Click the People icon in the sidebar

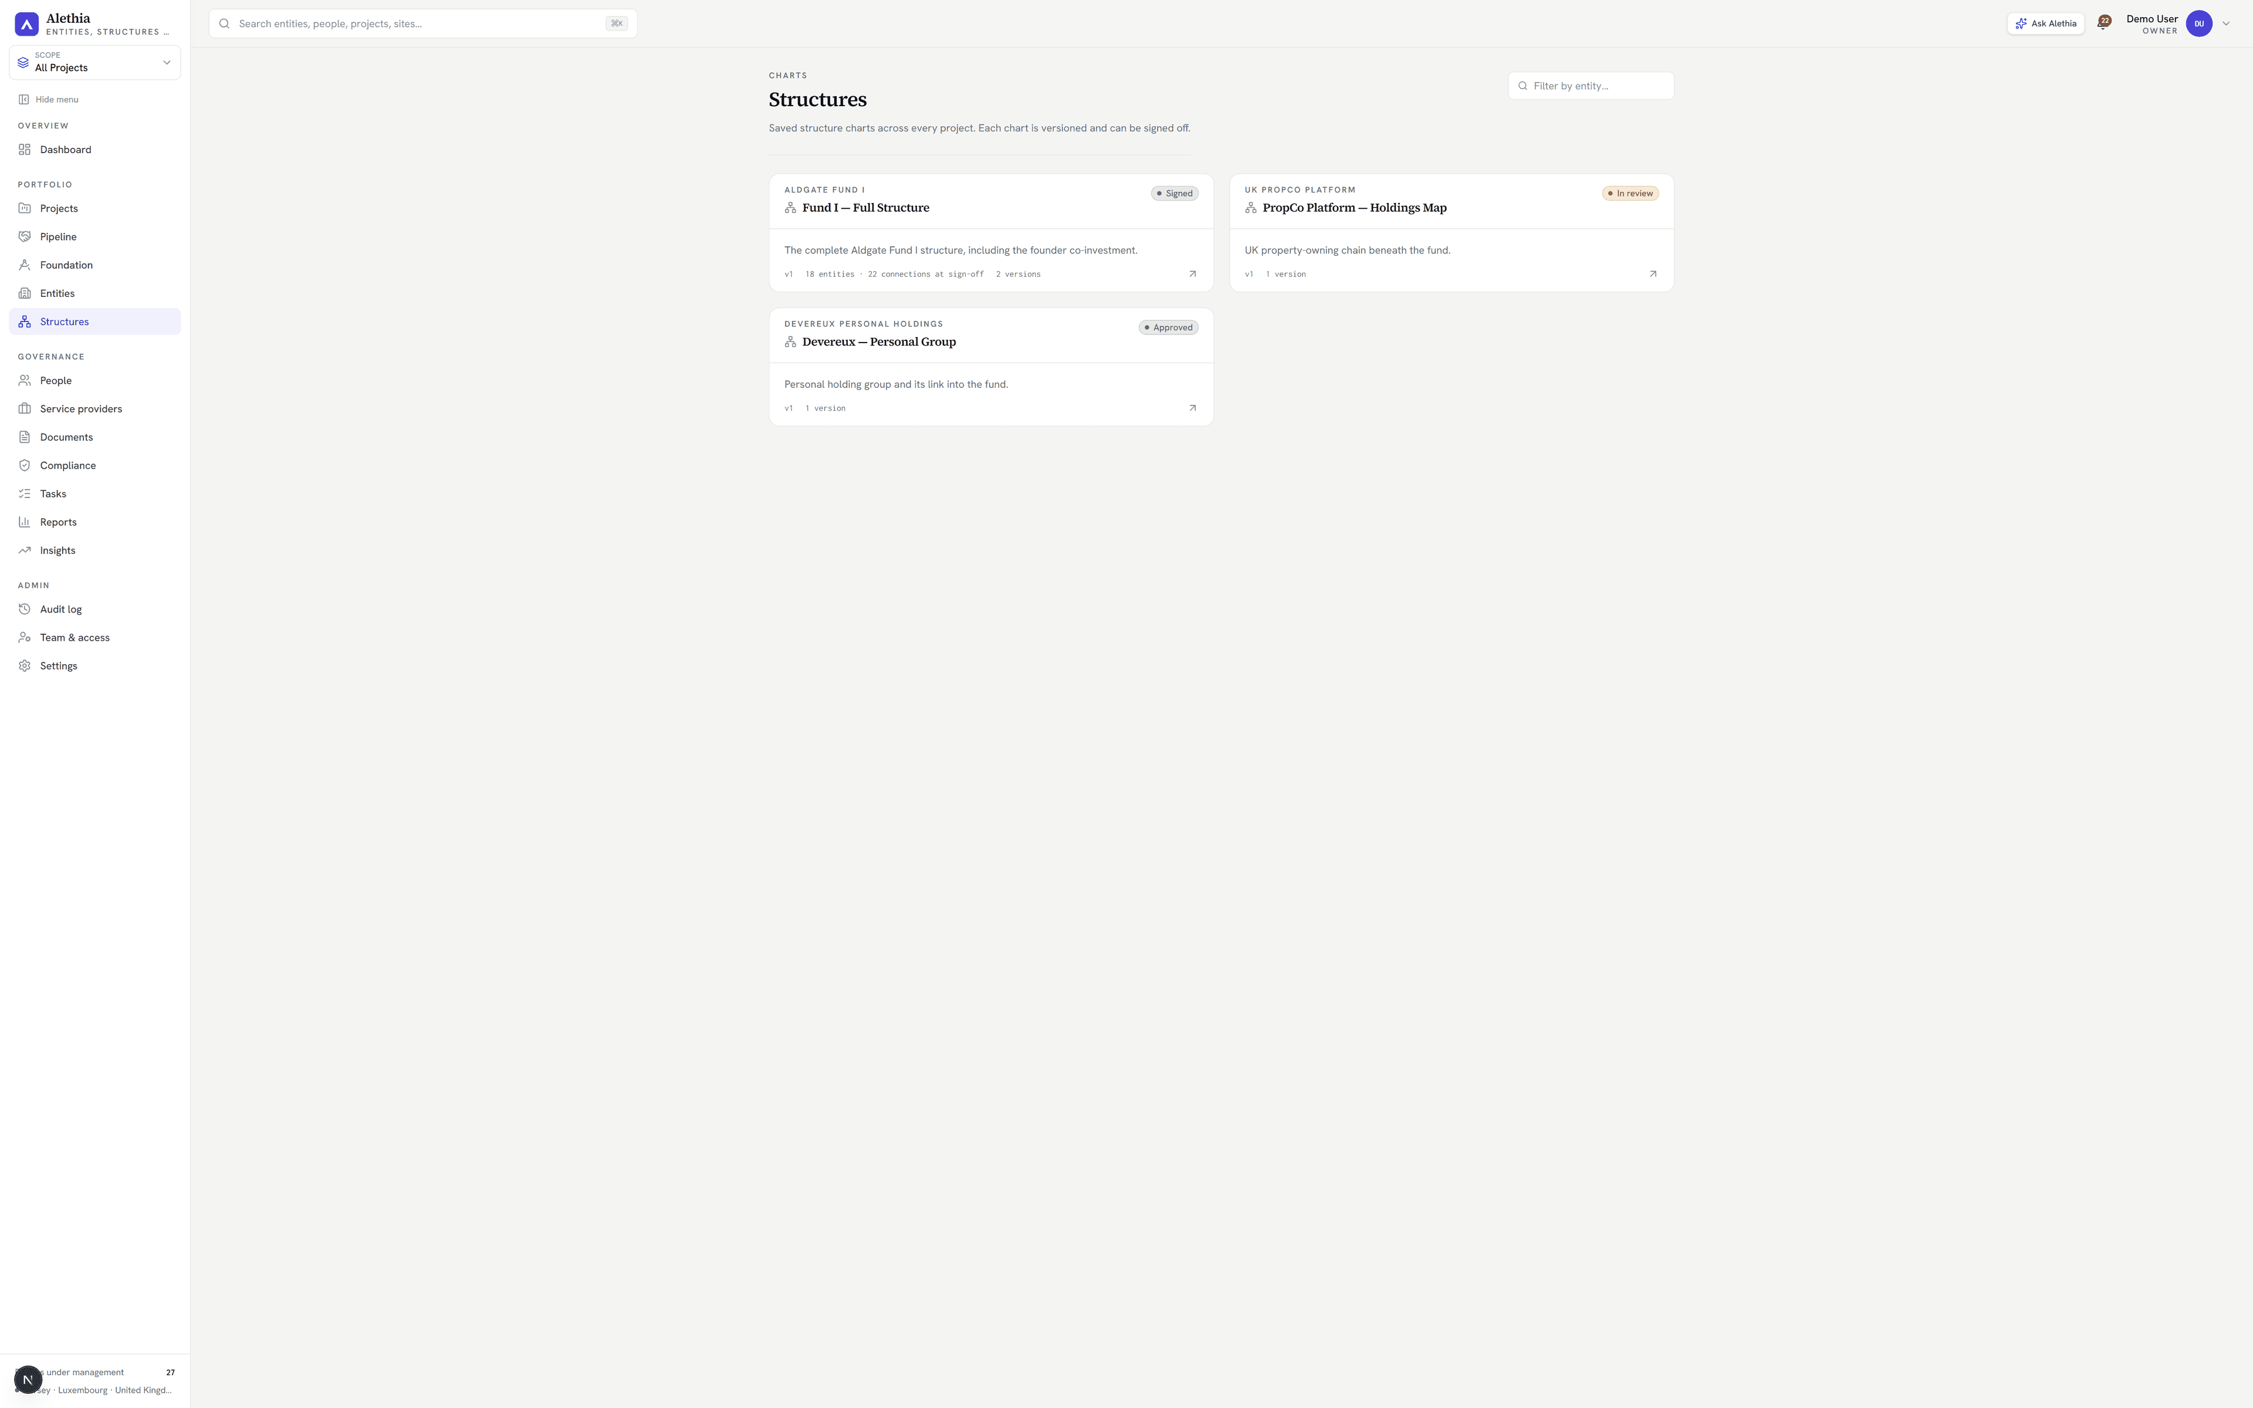pos(25,381)
